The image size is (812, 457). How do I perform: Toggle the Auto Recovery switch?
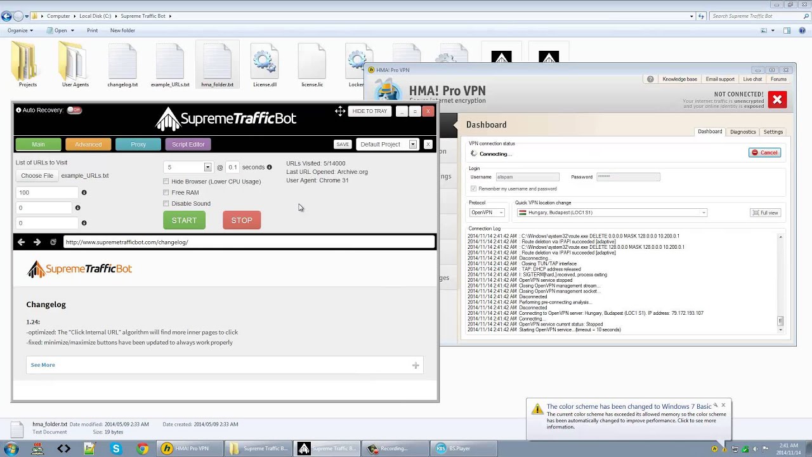(74, 110)
